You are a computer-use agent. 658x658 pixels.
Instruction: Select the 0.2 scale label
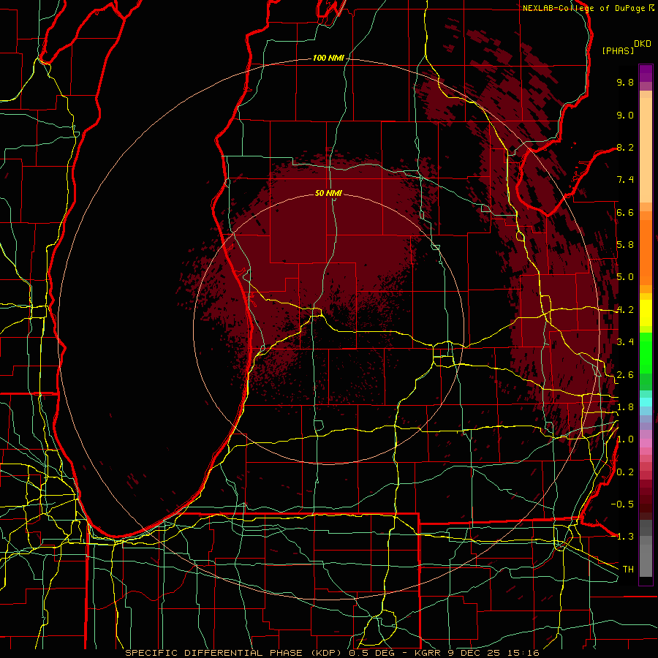(625, 472)
